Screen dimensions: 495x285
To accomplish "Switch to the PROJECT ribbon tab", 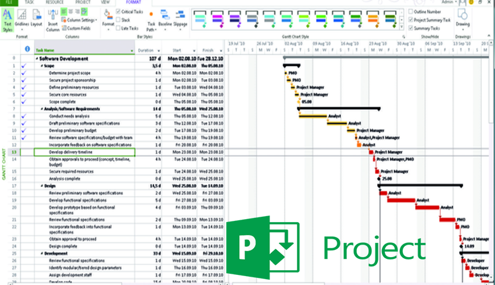I will pyautogui.click(x=83, y=2).
